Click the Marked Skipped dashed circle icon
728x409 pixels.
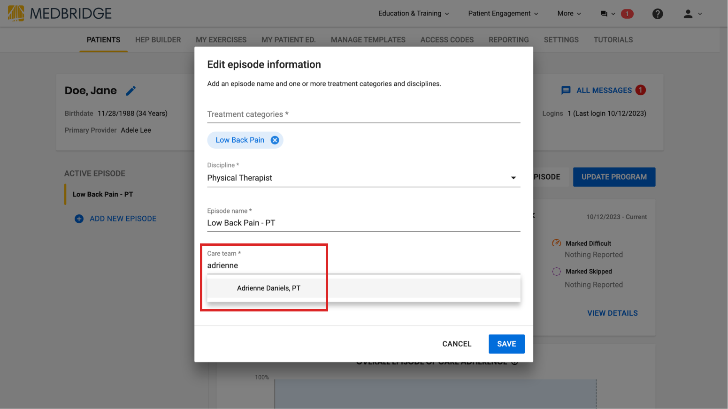(x=556, y=271)
